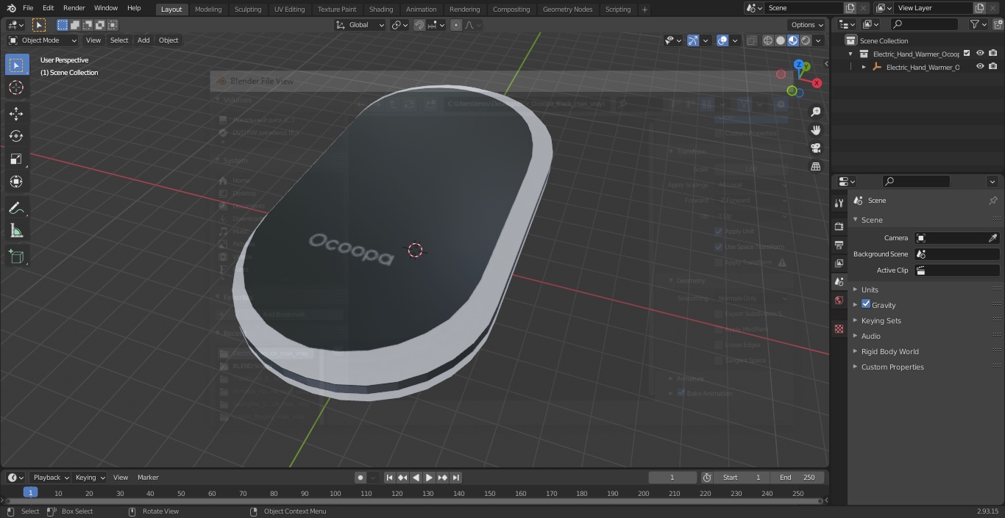Click the viewport zoom magnifier icon

[816, 112]
